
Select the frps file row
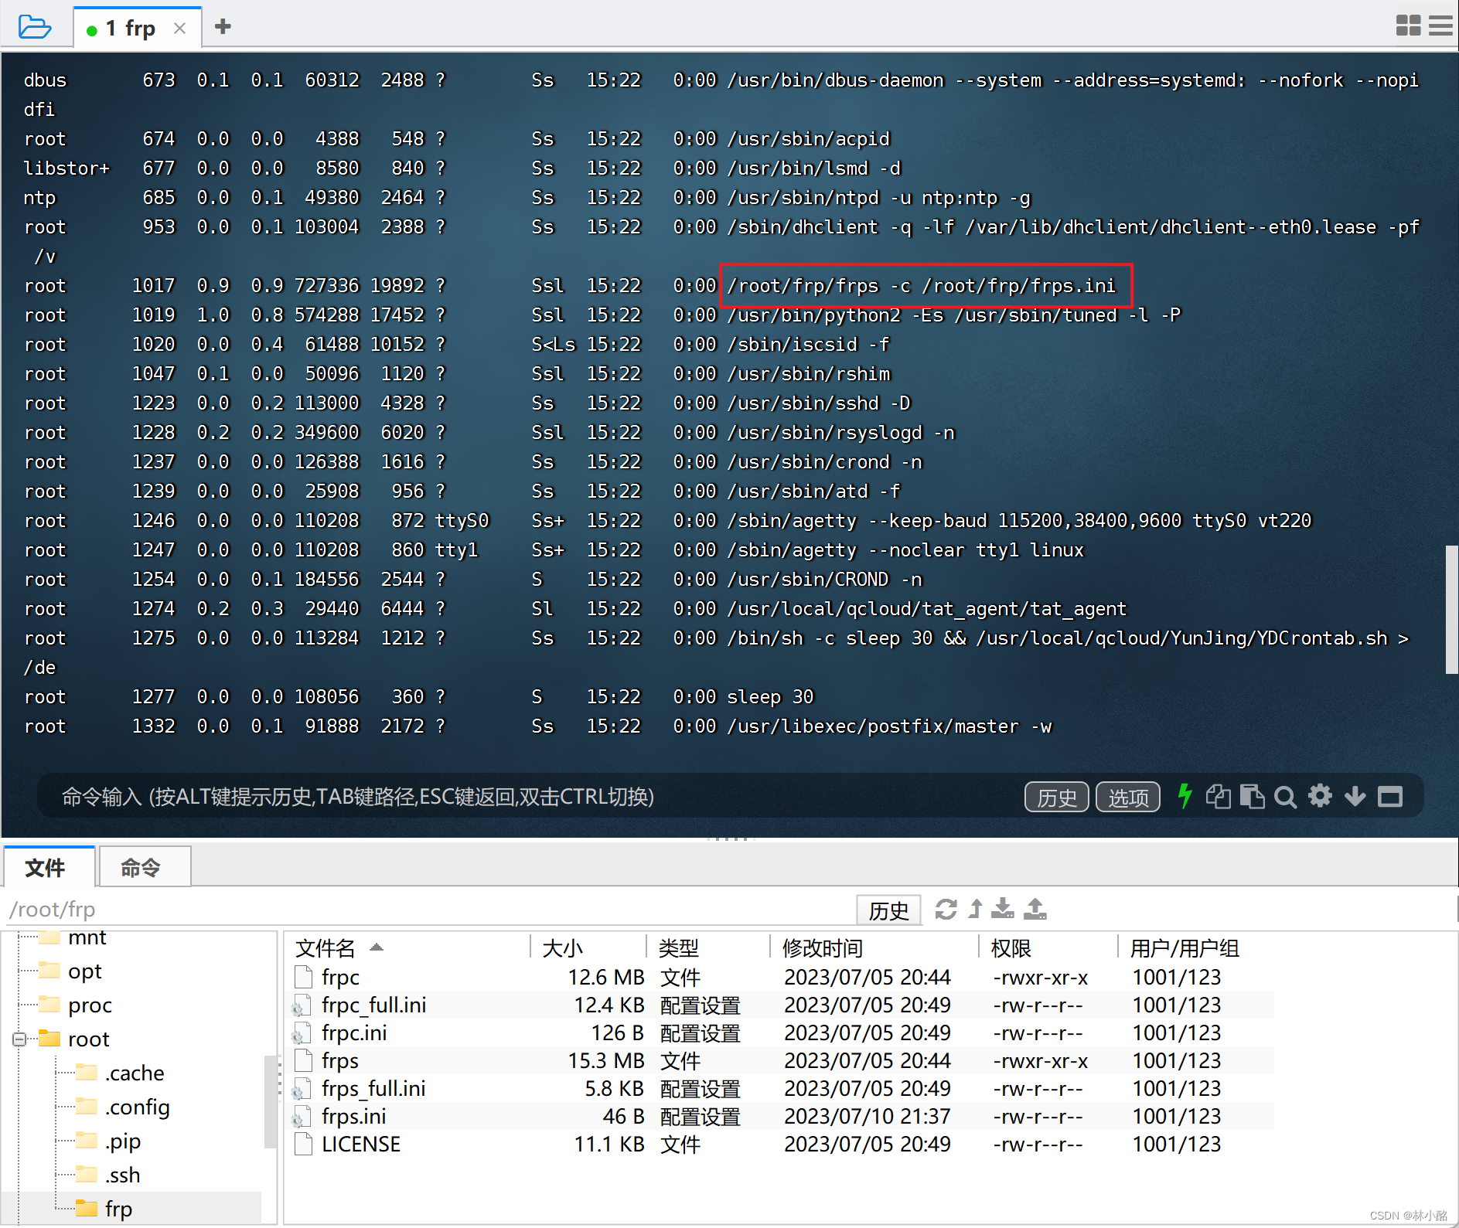[781, 1061]
